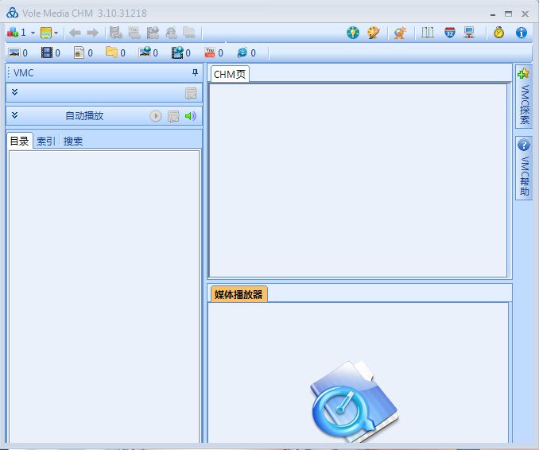The height and width of the screenshot is (450, 539).
Task: Open the paint palette theme icon
Action: pyautogui.click(x=373, y=33)
